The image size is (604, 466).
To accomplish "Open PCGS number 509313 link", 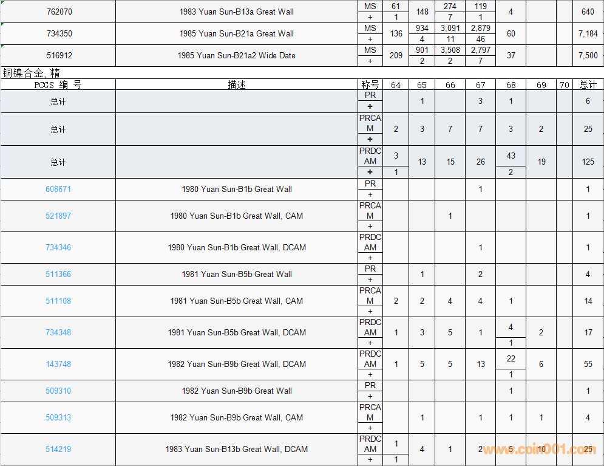I will coord(58,417).
